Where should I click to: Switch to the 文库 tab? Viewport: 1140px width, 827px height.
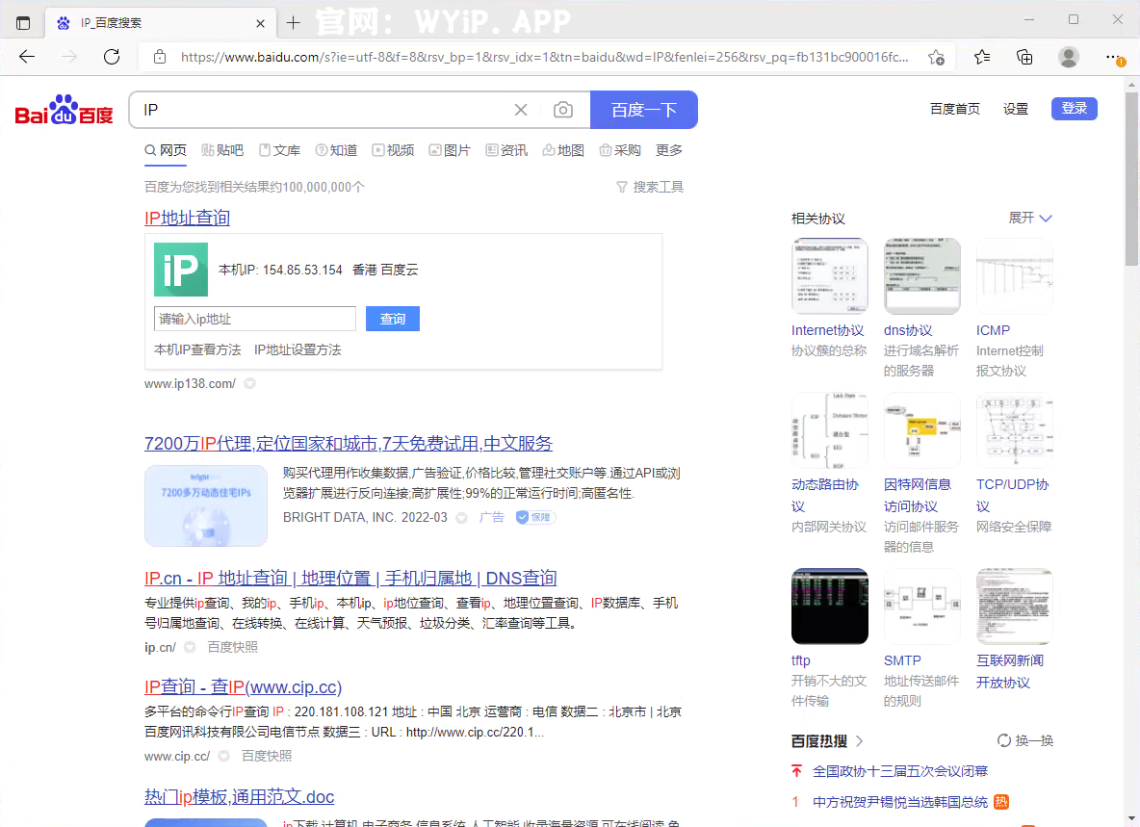(280, 150)
